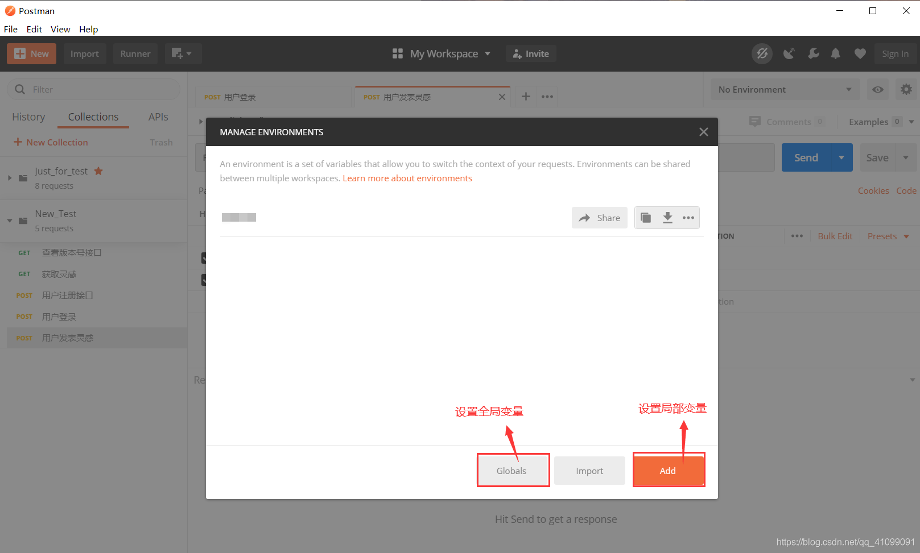Download the environment with download icon
This screenshot has width=920, height=553.
click(x=667, y=218)
